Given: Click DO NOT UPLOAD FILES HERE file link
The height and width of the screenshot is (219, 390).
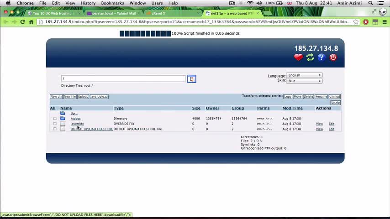Looking at the screenshot, I should [91, 129].
